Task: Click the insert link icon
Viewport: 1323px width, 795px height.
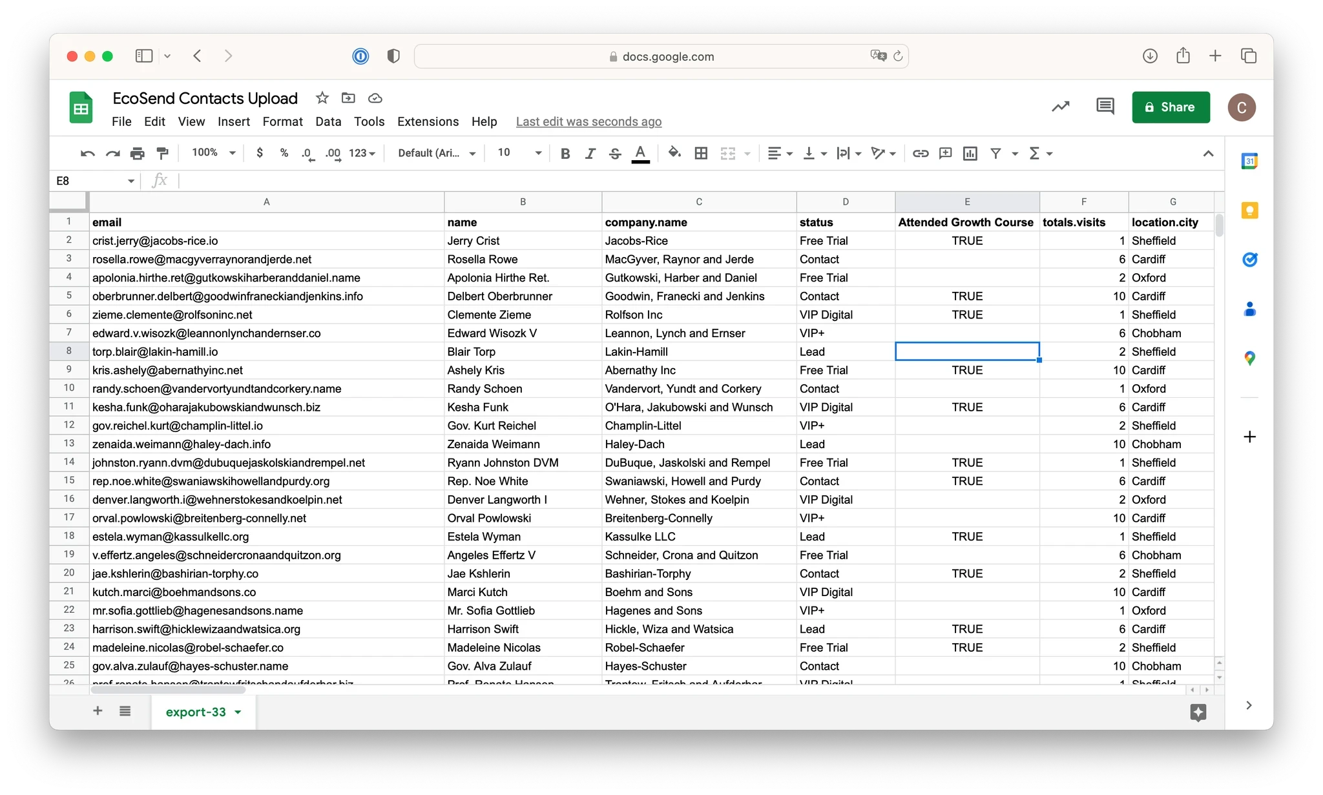Action: (921, 153)
